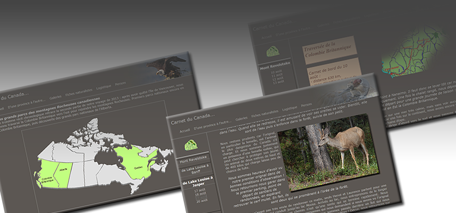Screen dimensions: 456x213
Task: Open Galeries in the back Colombie Britannique page
Action: click(323, 25)
